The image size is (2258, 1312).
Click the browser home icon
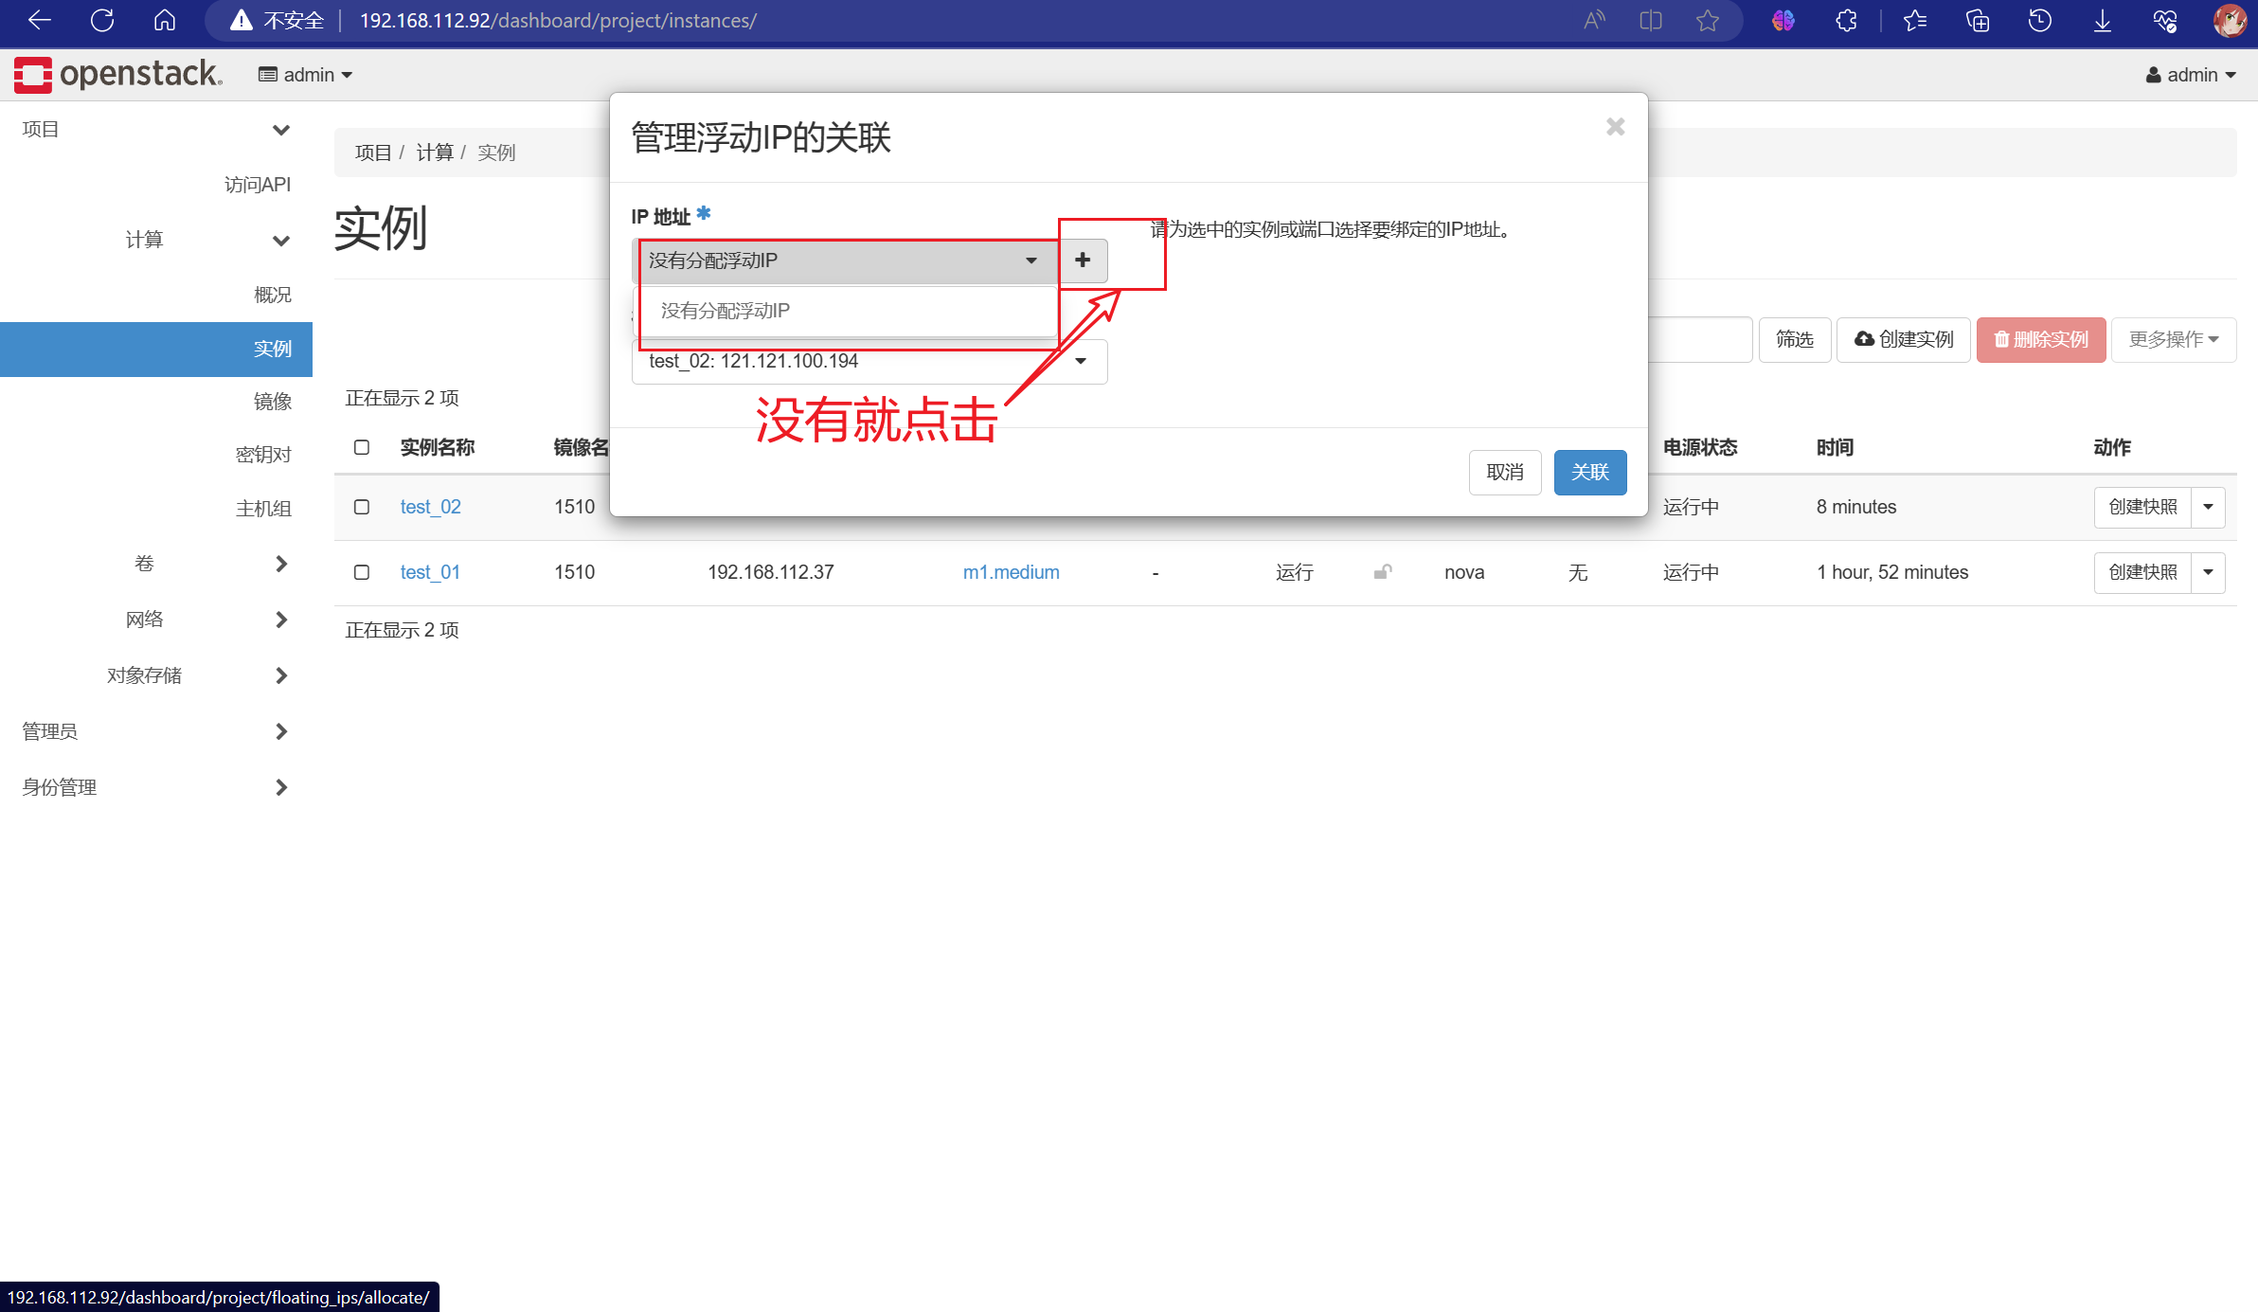pyautogui.click(x=164, y=20)
